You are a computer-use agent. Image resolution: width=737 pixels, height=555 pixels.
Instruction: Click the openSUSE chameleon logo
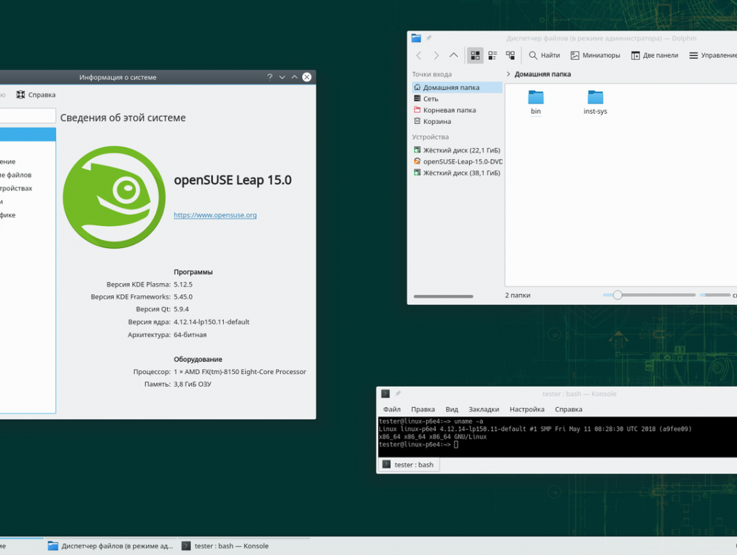click(115, 198)
